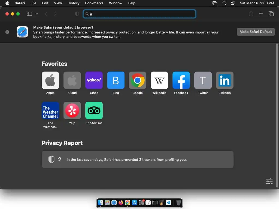The height and width of the screenshot is (209, 279).
Task: Open the Apple favorite
Action: [x=50, y=80]
